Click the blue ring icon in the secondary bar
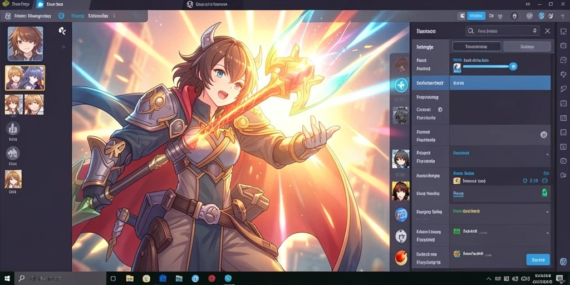 coord(61,16)
